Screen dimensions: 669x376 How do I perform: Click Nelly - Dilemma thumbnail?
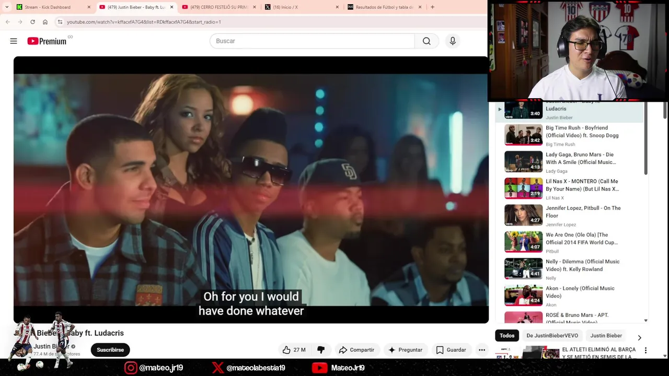tap(523, 268)
